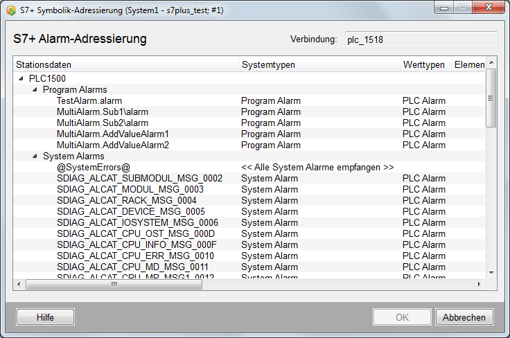The width and height of the screenshot is (510, 338).
Task: Select MultiAlarm.Sub1\alarm entry
Action: pyautogui.click(x=103, y=112)
